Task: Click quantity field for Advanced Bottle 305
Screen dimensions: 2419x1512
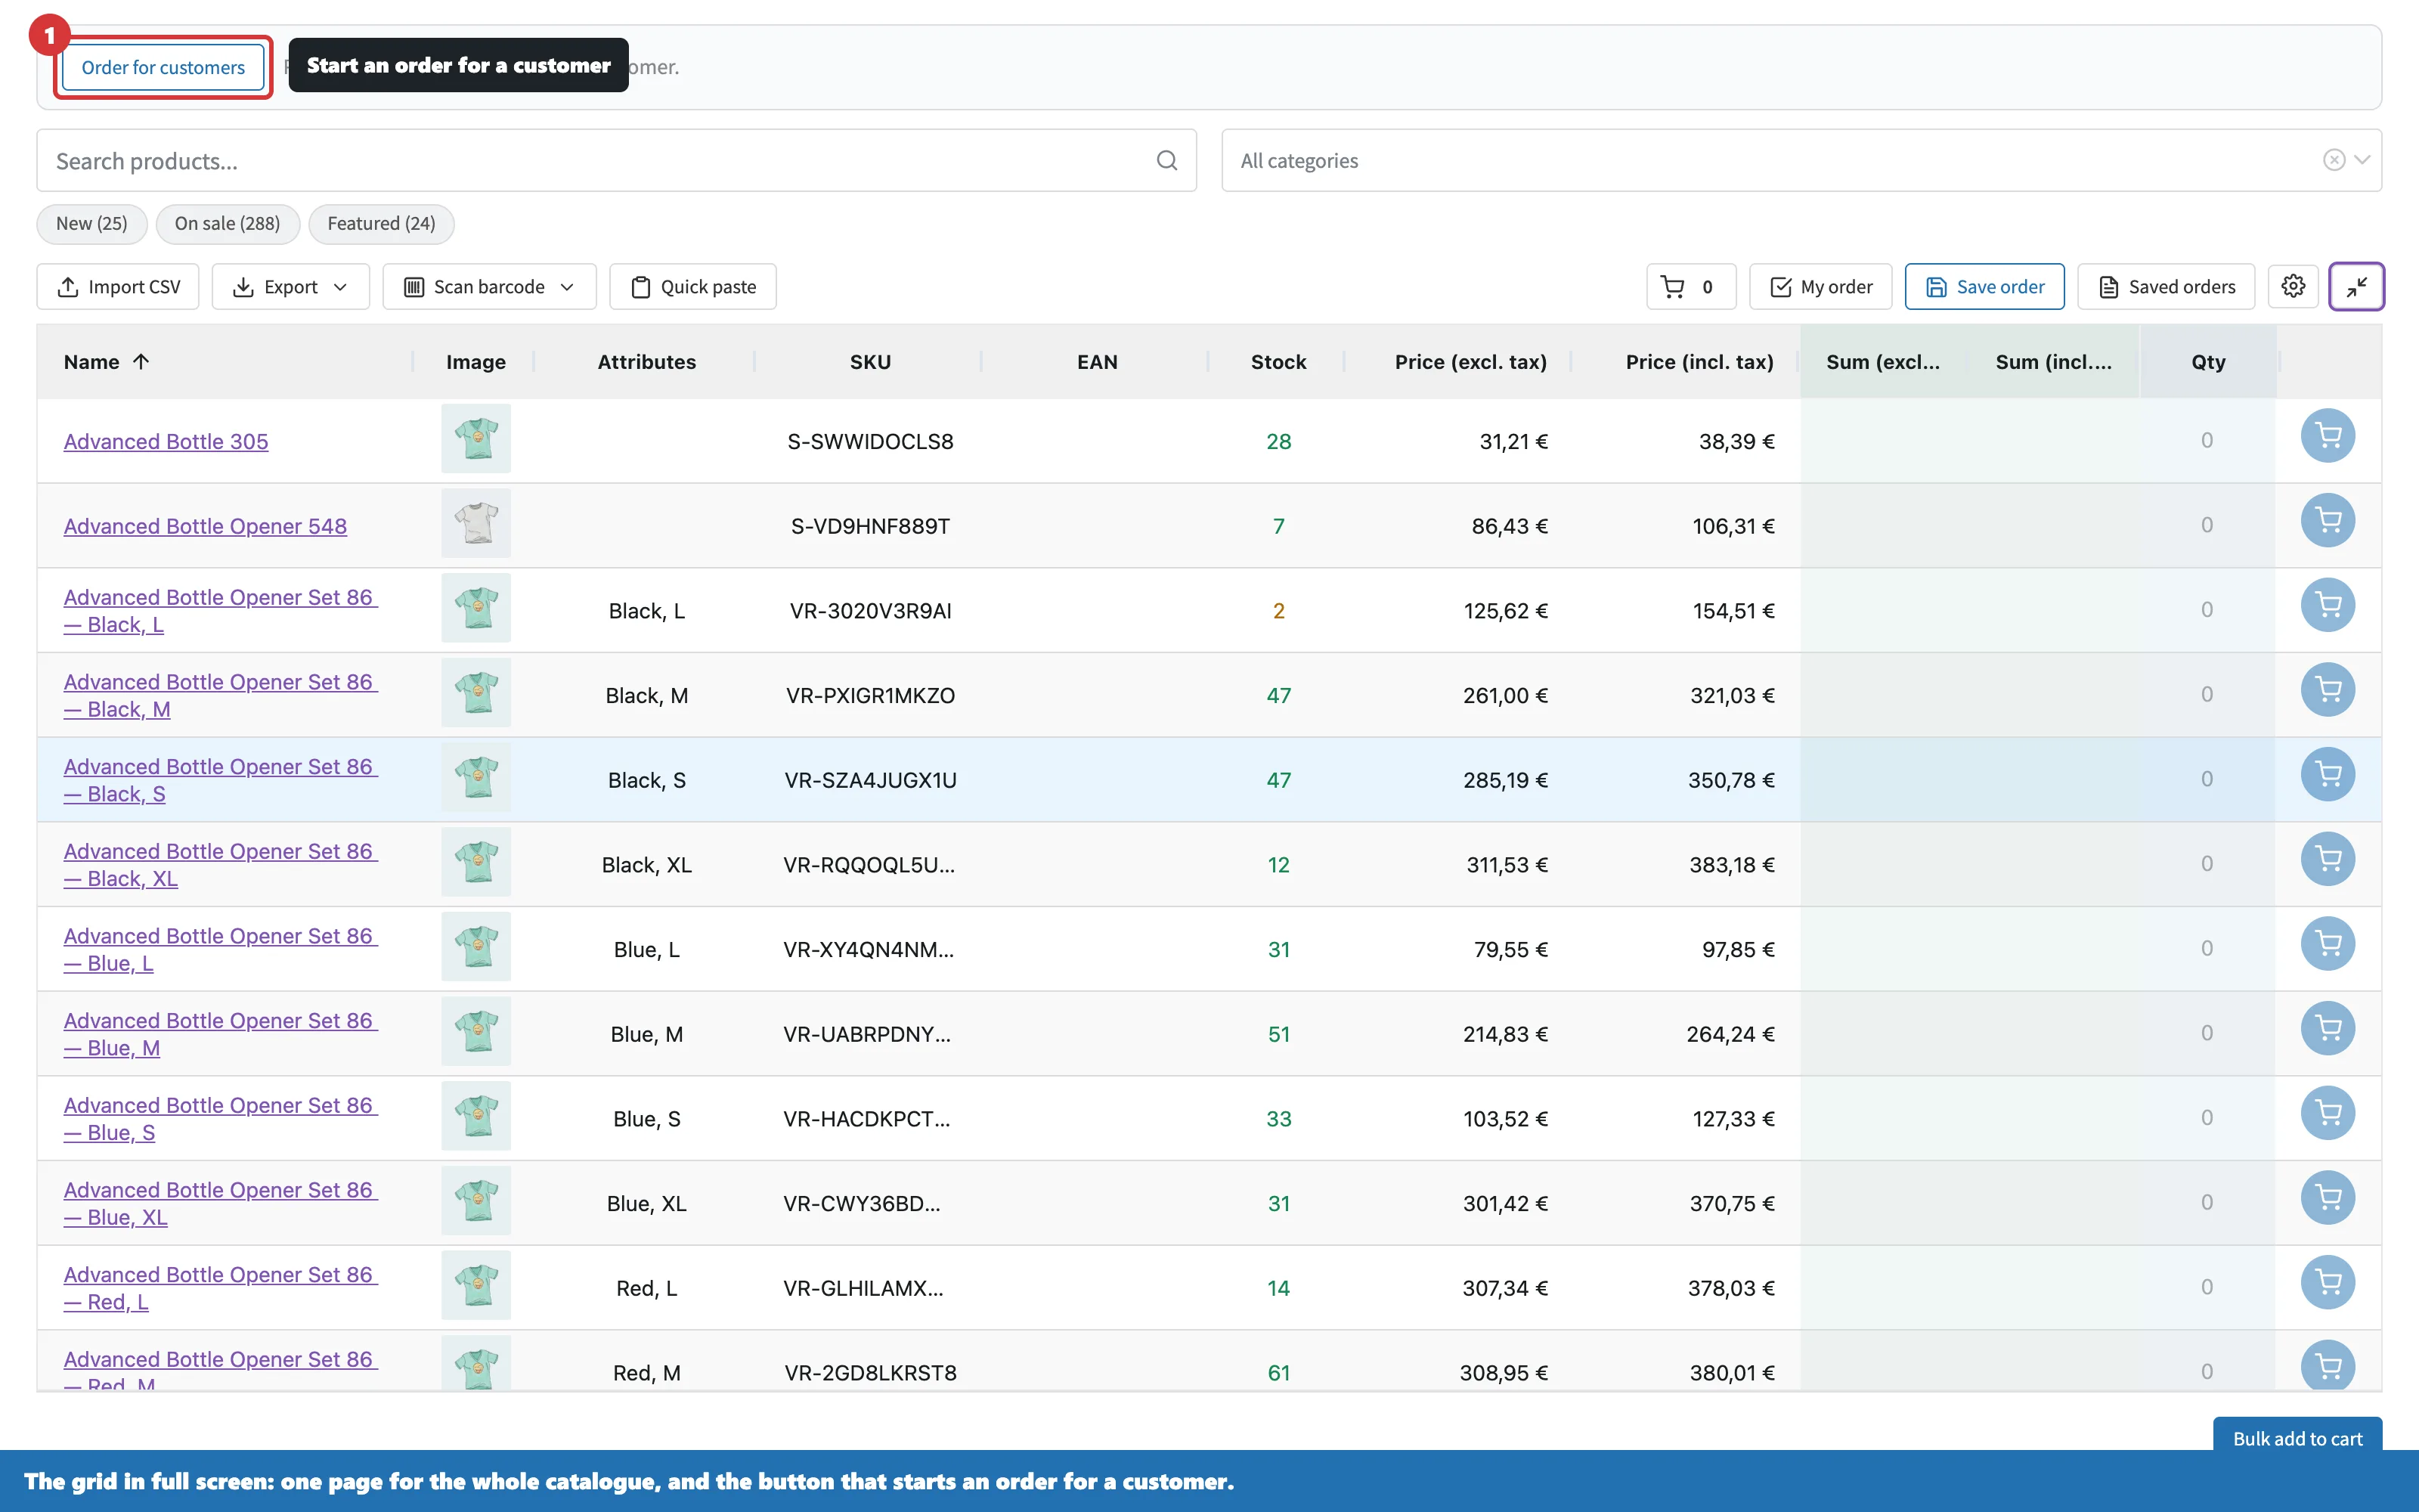Action: 2207,441
